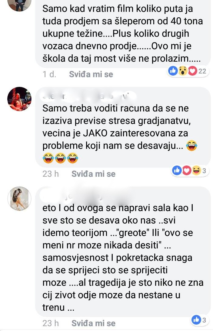213x331 pixels.
Task: Open the blurred author name of the second comment
Action: [88, 96]
